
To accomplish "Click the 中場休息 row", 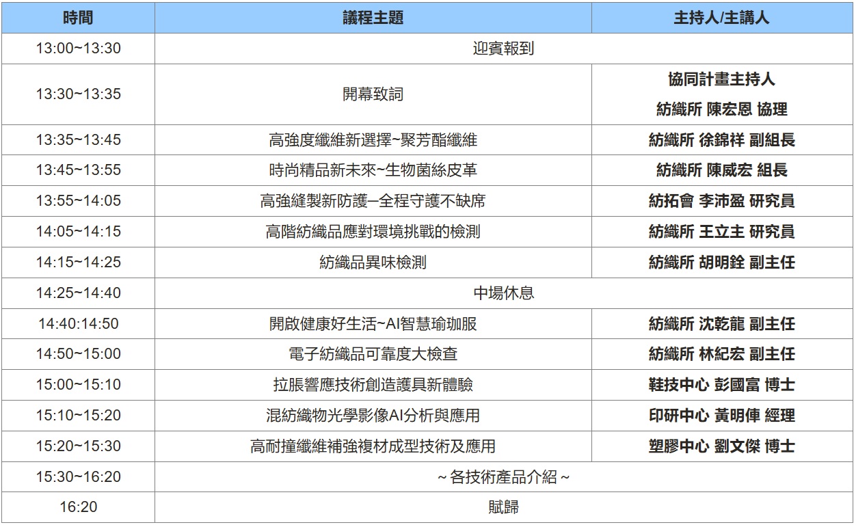I will click(503, 293).
